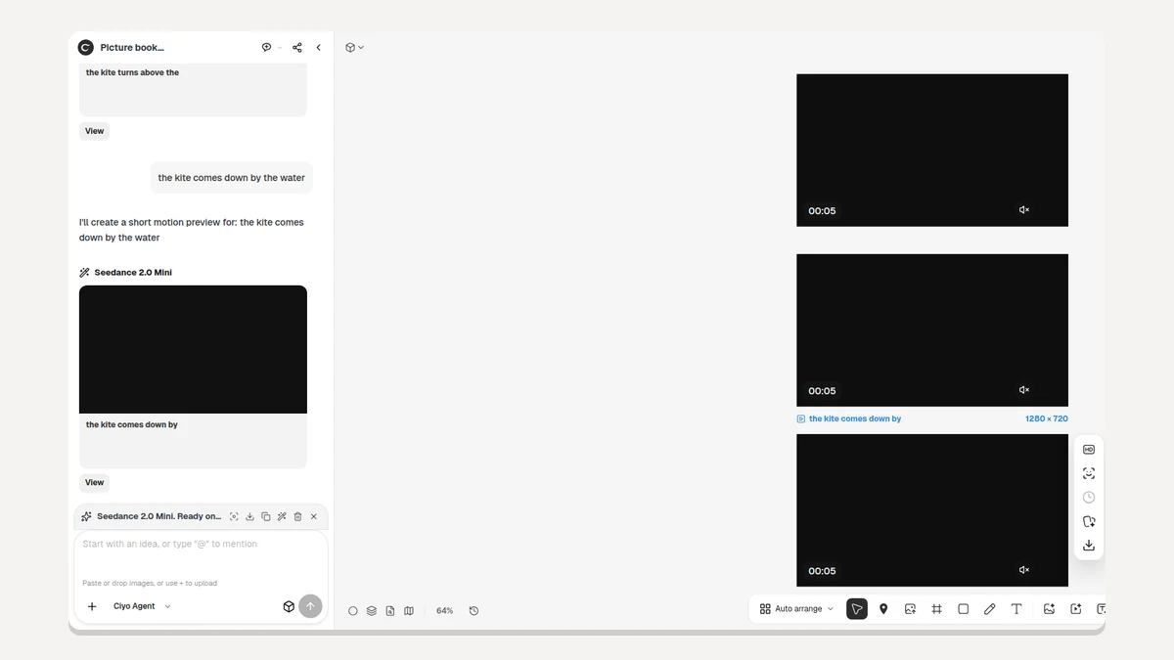The height and width of the screenshot is (660, 1174).
Task: Open the Auto arrange dropdown
Action: pyautogui.click(x=796, y=609)
